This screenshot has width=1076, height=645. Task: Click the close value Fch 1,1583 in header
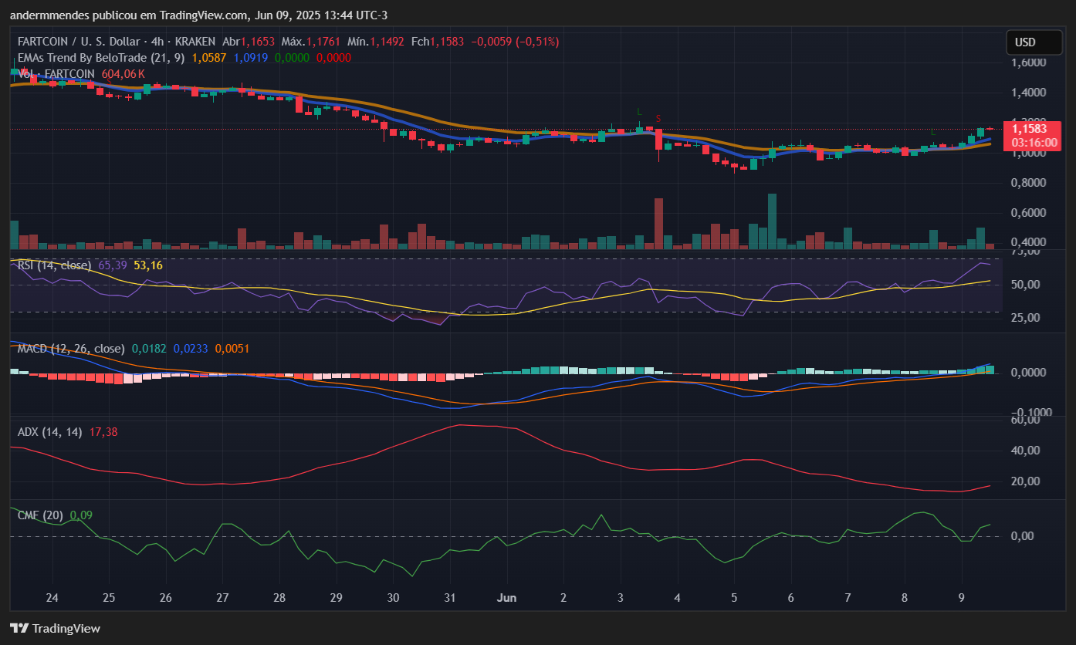pyautogui.click(x=437, y=42)
